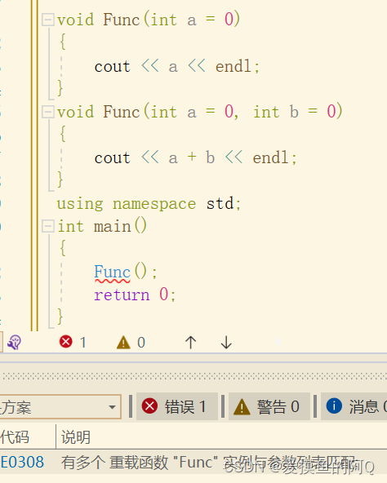Collapse the first void Func(int a = 0) block
This screenshot has height=483, width=387.
[x=48, y=20]
